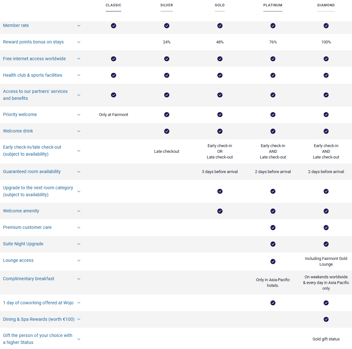Select the Classic status column header
352x349 pixels.
113,5
